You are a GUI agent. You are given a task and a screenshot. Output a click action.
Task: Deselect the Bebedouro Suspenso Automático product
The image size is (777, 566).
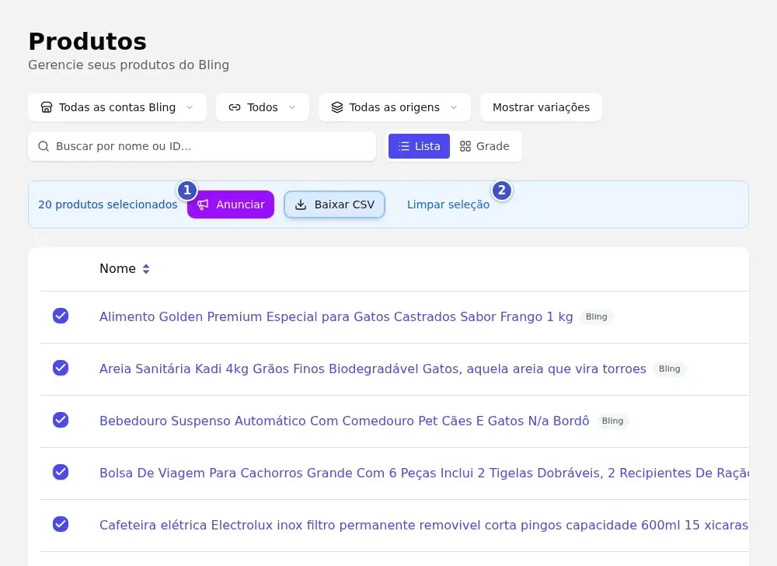click(x=61, y=420)
